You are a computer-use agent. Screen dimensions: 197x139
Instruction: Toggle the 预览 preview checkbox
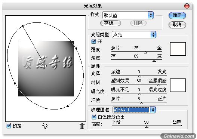click(x=9, y=126)
